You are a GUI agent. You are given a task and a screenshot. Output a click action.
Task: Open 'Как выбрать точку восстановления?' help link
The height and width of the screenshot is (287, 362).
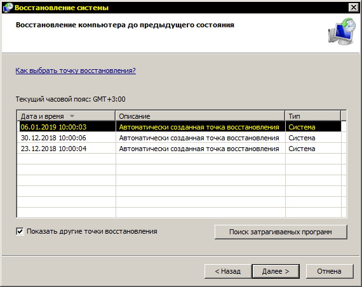(x=76, y=70)
